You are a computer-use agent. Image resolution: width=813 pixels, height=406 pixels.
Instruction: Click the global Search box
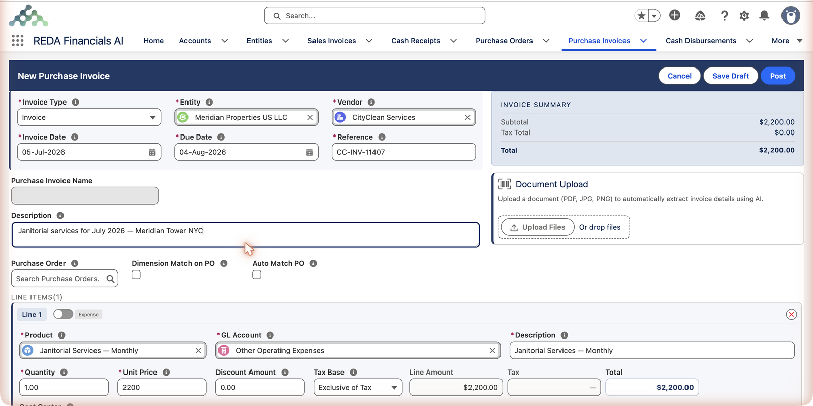tap(374, 16)
